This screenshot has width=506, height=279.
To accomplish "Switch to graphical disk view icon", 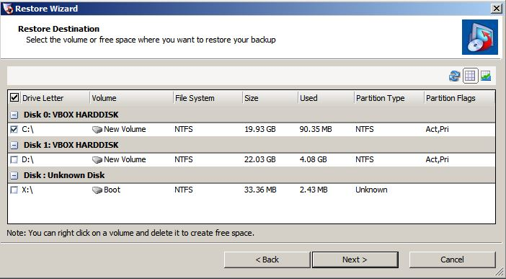I will point(486,76).
